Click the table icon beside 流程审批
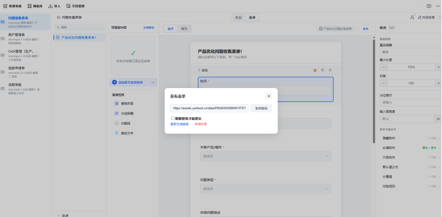The height and width of the screenshot is (217, 442). tap(3, 89)
